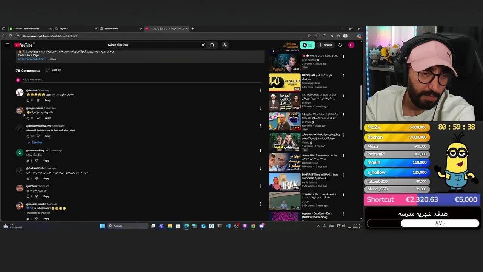Viewport: 483px width, 272px height.
Task: Like the @mohammadreza.222 comment
Action: 28,136
